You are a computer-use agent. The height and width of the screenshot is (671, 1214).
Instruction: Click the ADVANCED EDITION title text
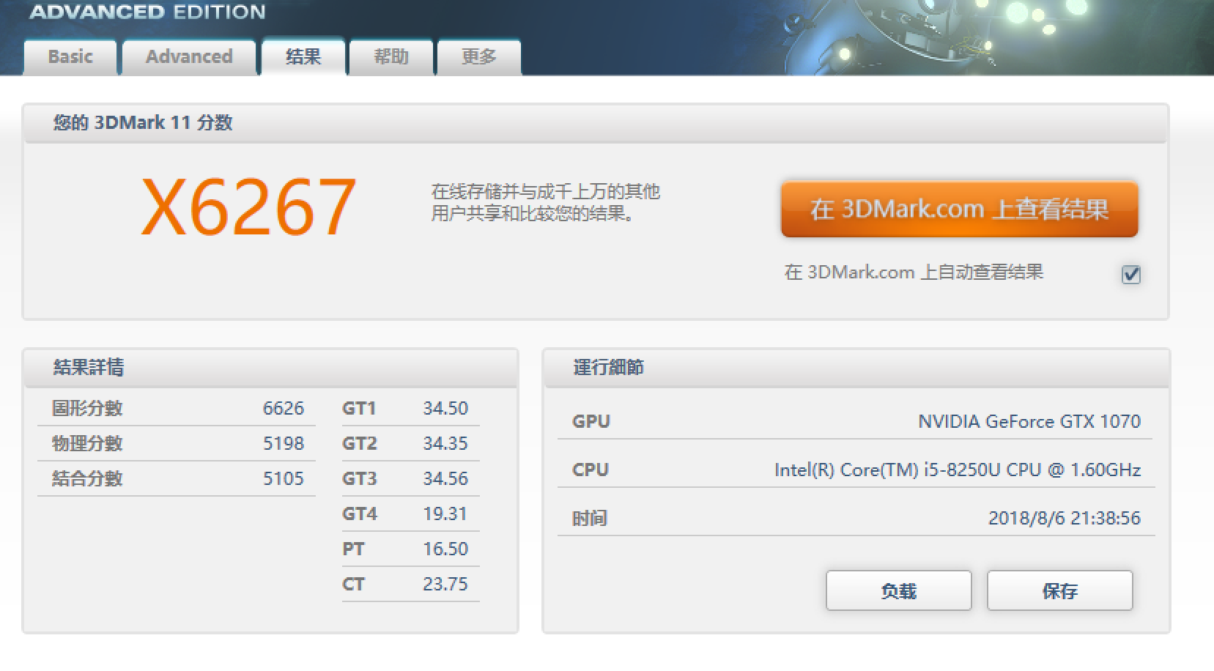tap(147, 12)
